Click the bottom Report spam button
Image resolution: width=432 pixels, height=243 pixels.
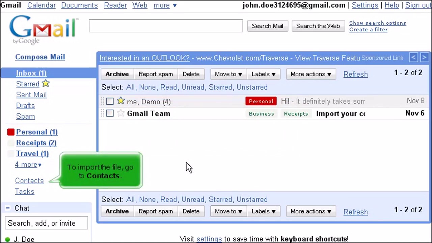click(x=156, y=211)
